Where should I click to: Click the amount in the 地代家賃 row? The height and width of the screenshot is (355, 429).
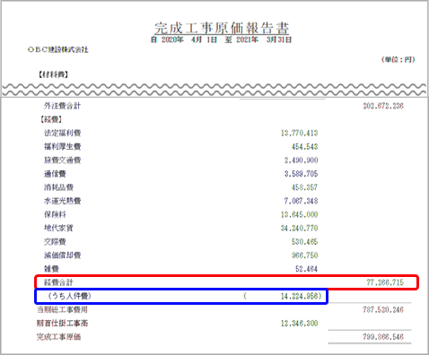[299, 228]
